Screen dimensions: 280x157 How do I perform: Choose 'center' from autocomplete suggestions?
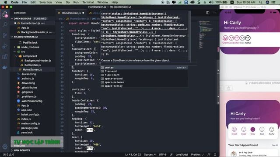pos(144,68)
